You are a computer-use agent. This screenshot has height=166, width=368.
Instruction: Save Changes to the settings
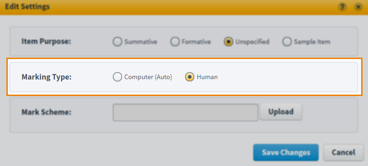pyautogui.click(x=286, y=152)
